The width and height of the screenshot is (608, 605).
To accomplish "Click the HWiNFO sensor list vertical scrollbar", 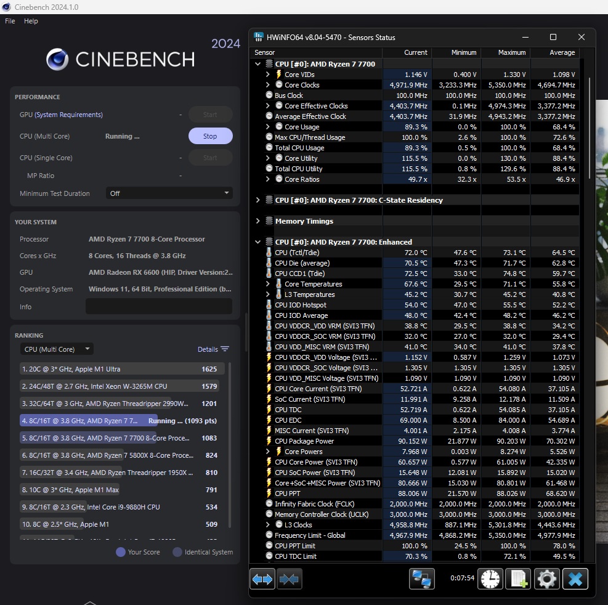I will pos(590,128).
